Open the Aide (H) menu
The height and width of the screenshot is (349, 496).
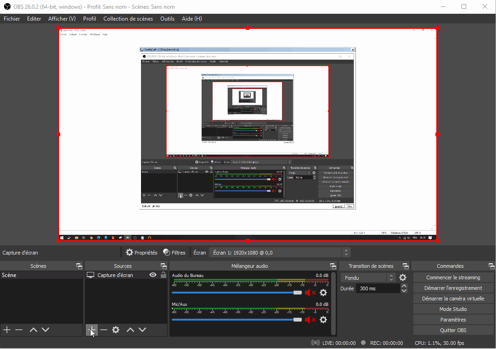pos(192,19)
